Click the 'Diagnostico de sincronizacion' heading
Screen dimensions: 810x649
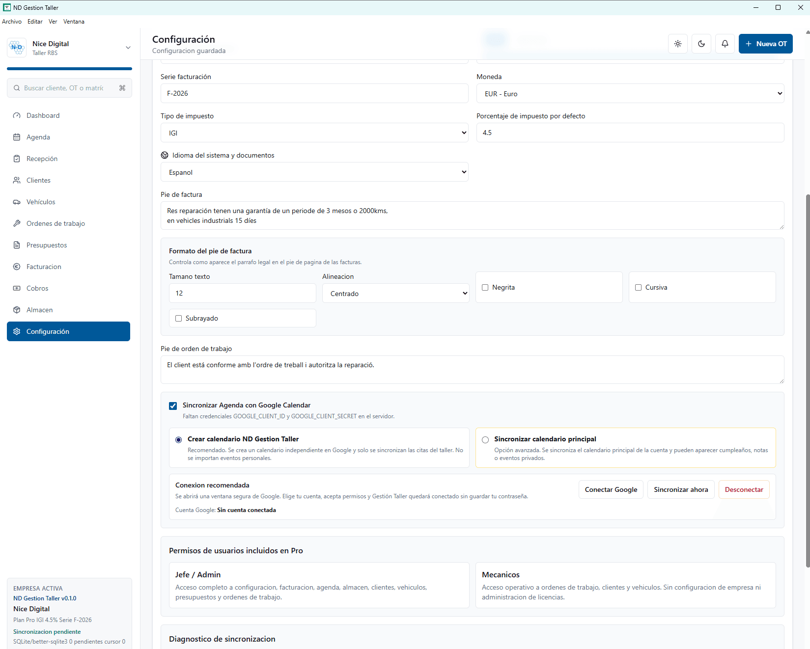(222, 639)
